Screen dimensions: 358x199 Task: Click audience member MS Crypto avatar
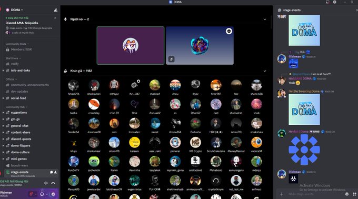195,142
